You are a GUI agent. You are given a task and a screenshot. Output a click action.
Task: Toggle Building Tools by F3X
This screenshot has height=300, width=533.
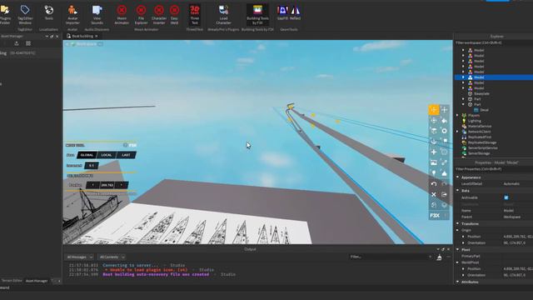pyautogui.click(x=257, y=15)
